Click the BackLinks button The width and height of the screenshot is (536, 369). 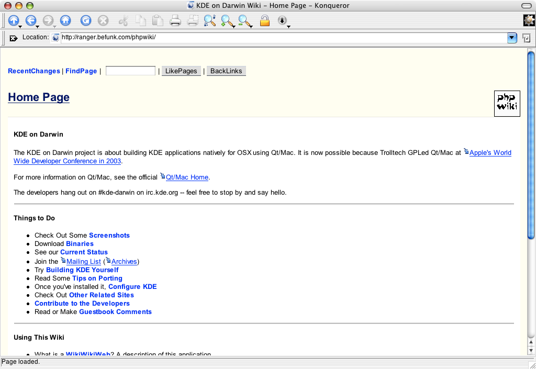[x=226, y=71]
